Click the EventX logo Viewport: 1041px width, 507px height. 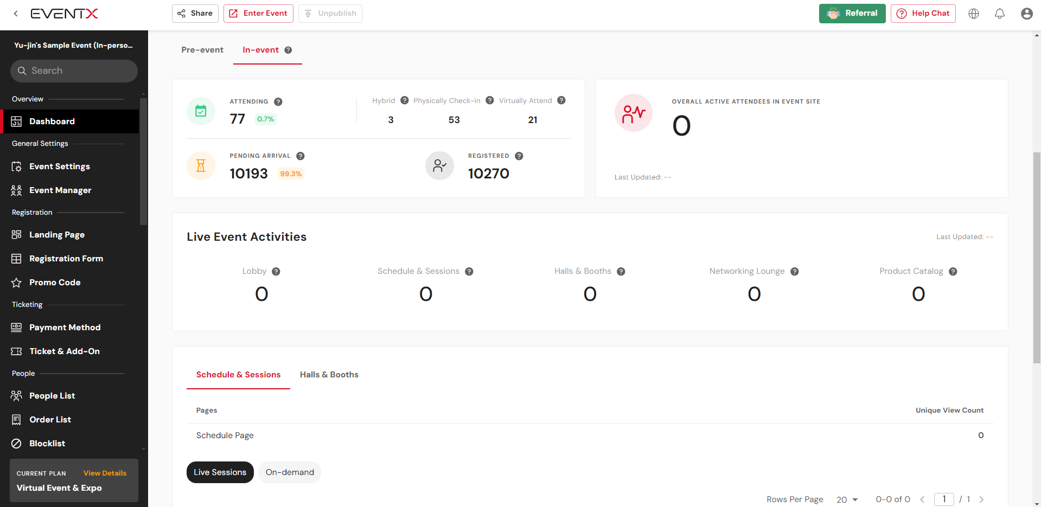pyautogui.click(x=64, y=14)
